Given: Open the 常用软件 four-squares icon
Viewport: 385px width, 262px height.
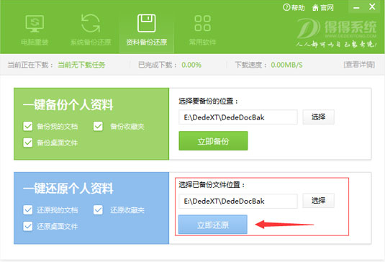Looking at the screenshot, I should [202, 24].
